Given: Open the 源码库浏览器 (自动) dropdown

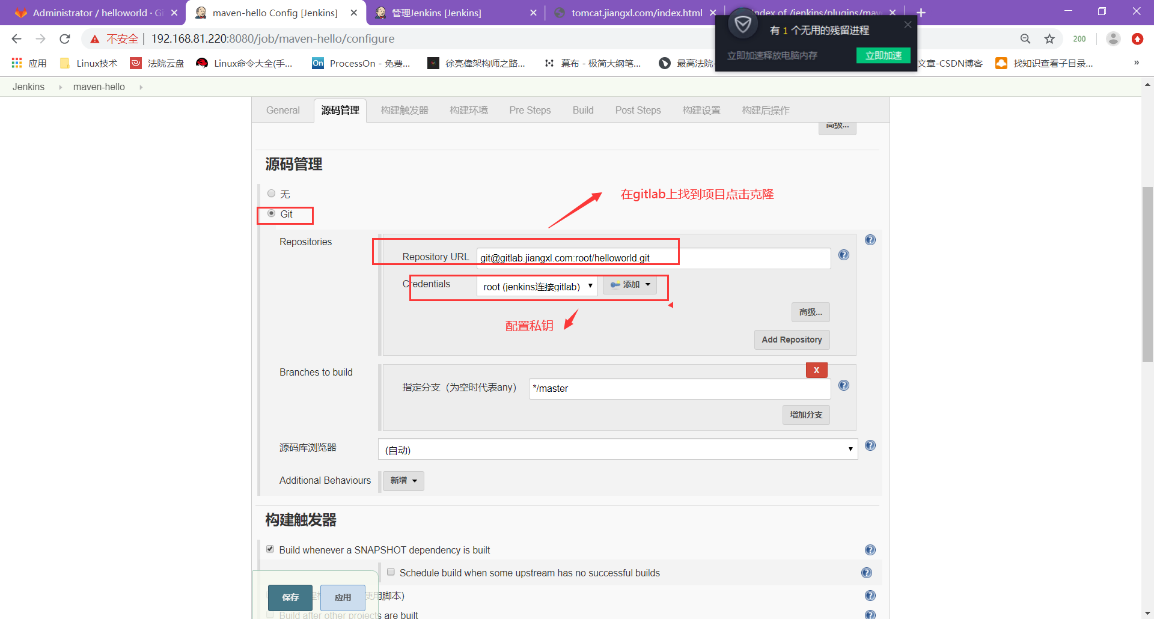Looking at the screenshot, I should point(618,449).
